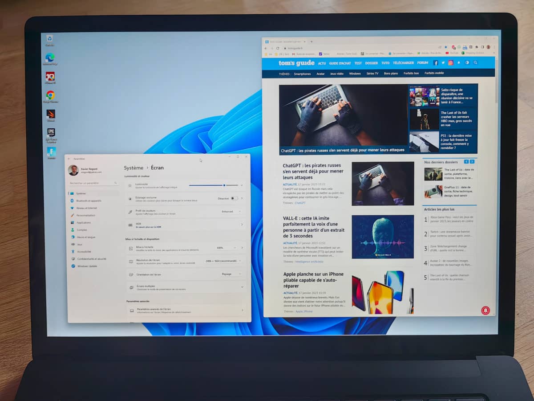Open the red '10' desktop shortcut

pos(50,77)
